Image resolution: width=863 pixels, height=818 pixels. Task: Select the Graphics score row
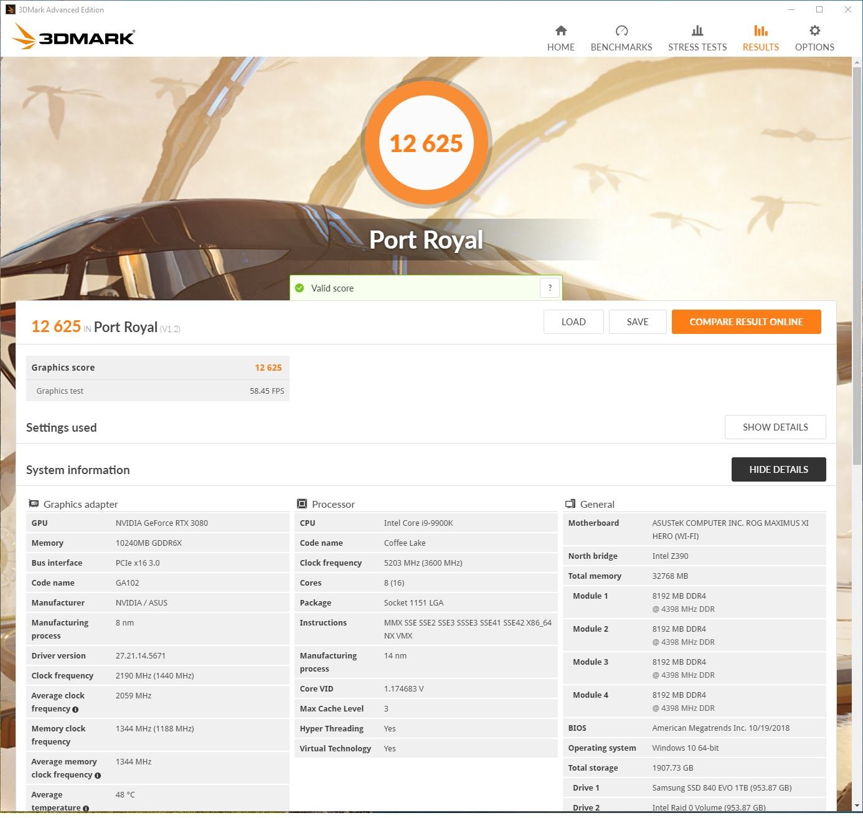pyautogui.click(x=158, y=368)
